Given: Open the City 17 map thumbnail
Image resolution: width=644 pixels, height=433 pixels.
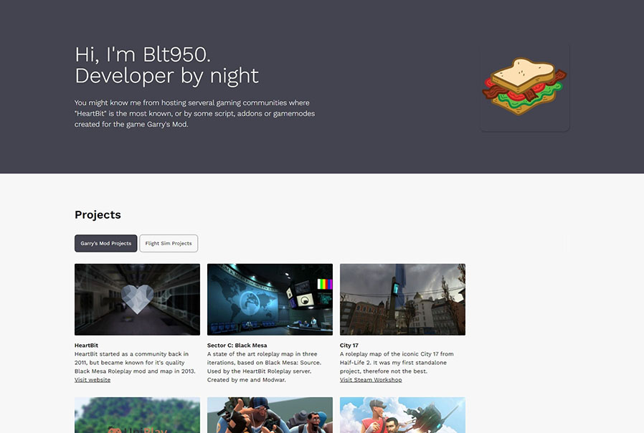Looking at the screenshot, I should click(402, 299).
